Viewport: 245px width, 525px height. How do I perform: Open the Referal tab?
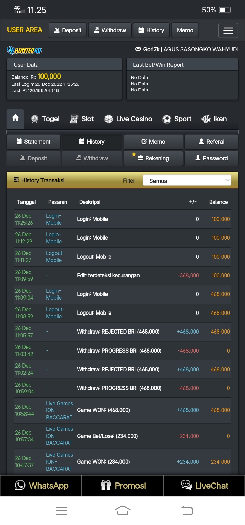211,142
